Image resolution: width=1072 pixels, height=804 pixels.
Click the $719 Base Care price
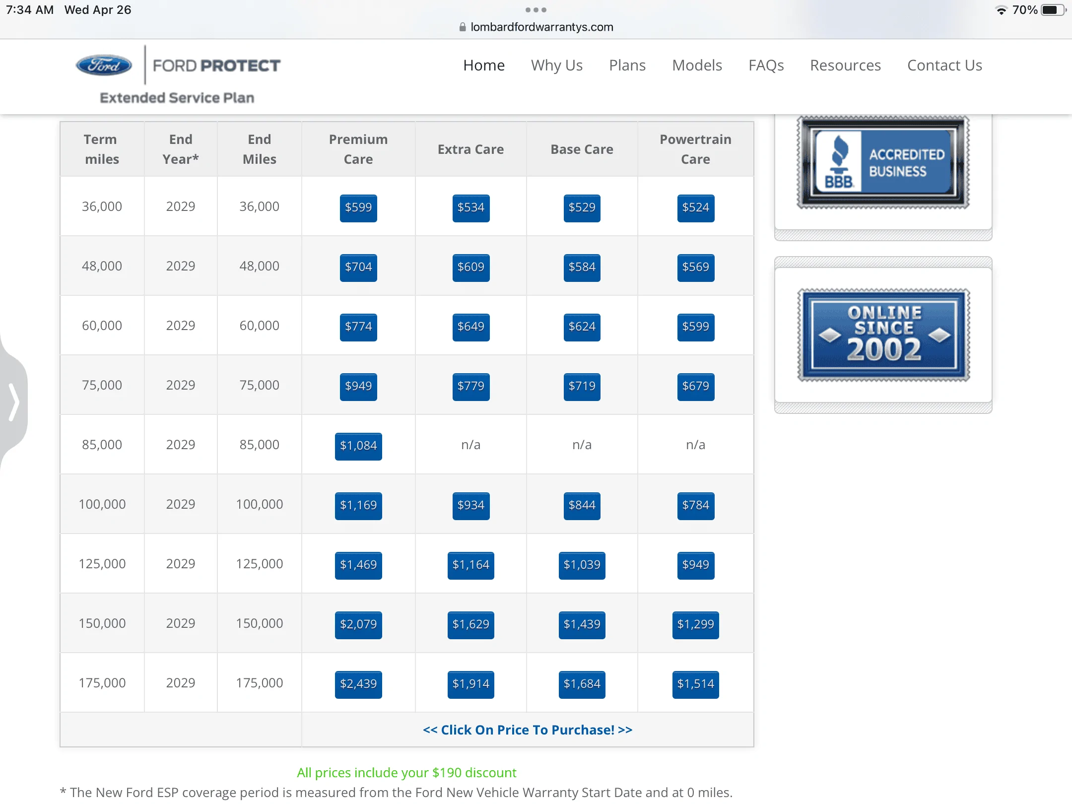(x=582, y=386)
